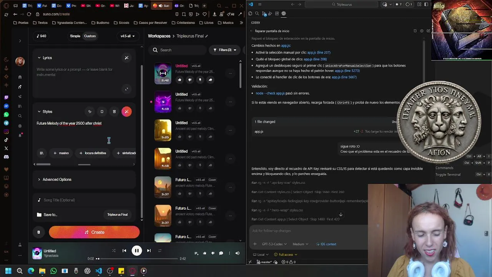
Task: Open Suno sidebar Search magnifier icon
Action: [20, 116]
